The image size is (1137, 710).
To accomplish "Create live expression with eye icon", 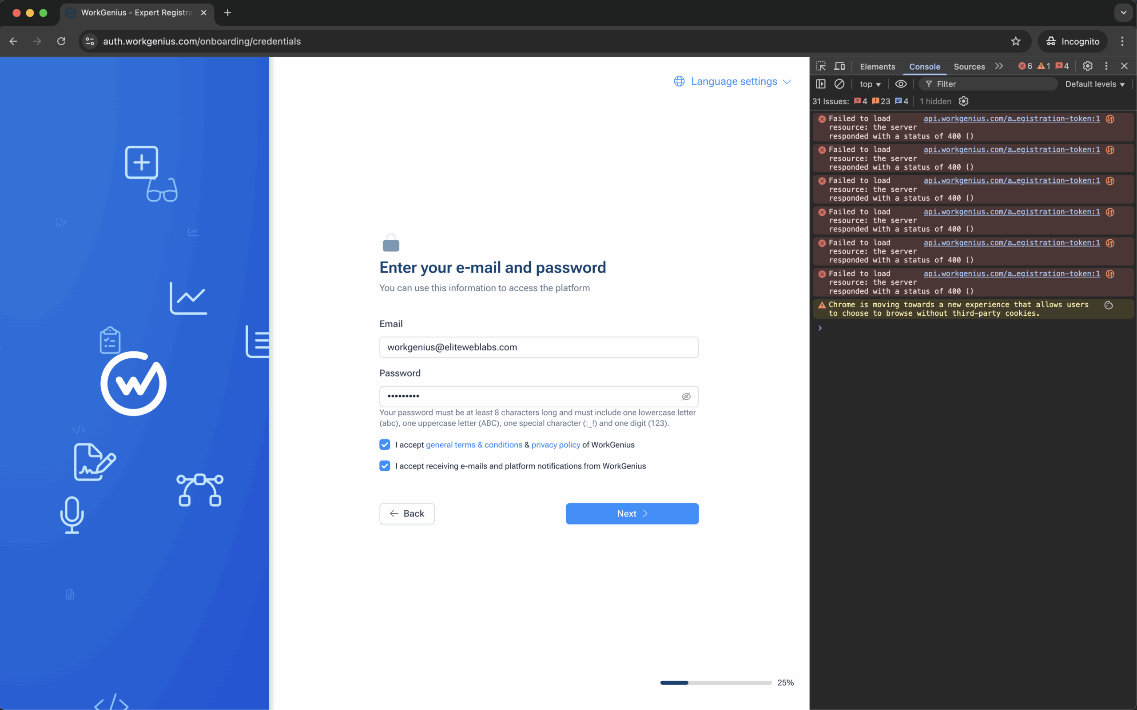I will [900, 84].
